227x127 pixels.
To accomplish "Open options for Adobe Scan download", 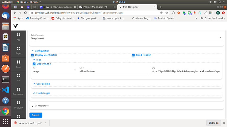I will [45, 123].
